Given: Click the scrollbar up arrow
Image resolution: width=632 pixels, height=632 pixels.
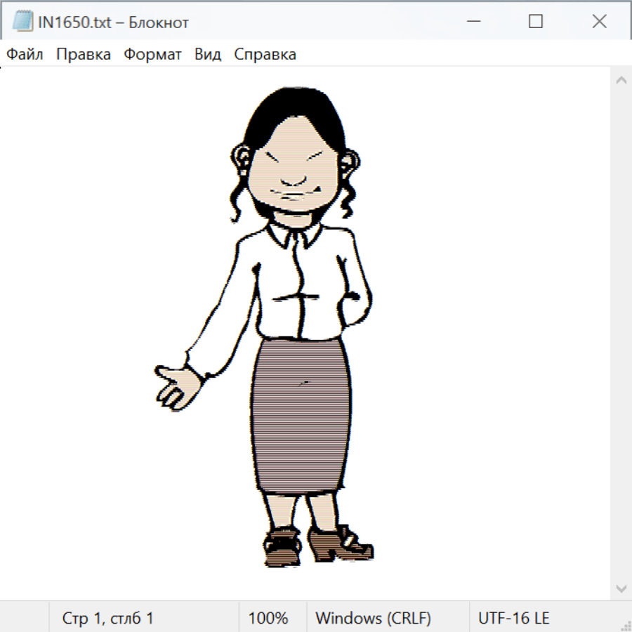Looking at the screenshot, I should [621, 81].
